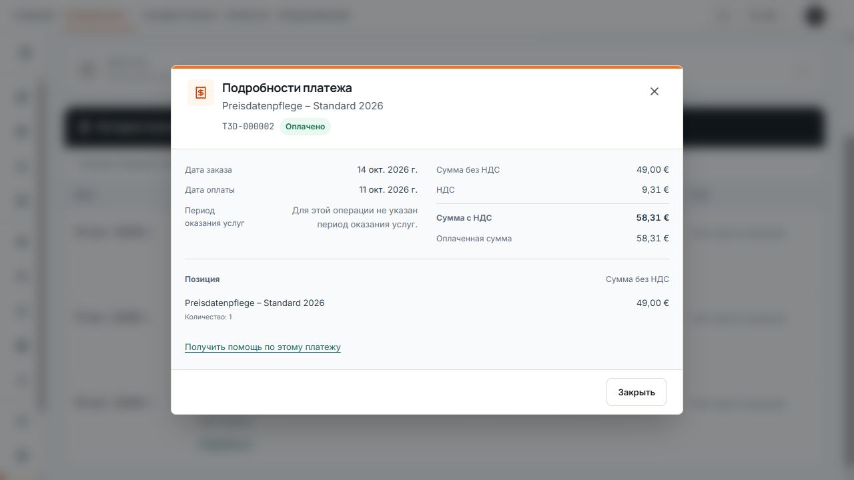Click the НДС amount 9,31 €
854x480 pixels.
point(655,189)
